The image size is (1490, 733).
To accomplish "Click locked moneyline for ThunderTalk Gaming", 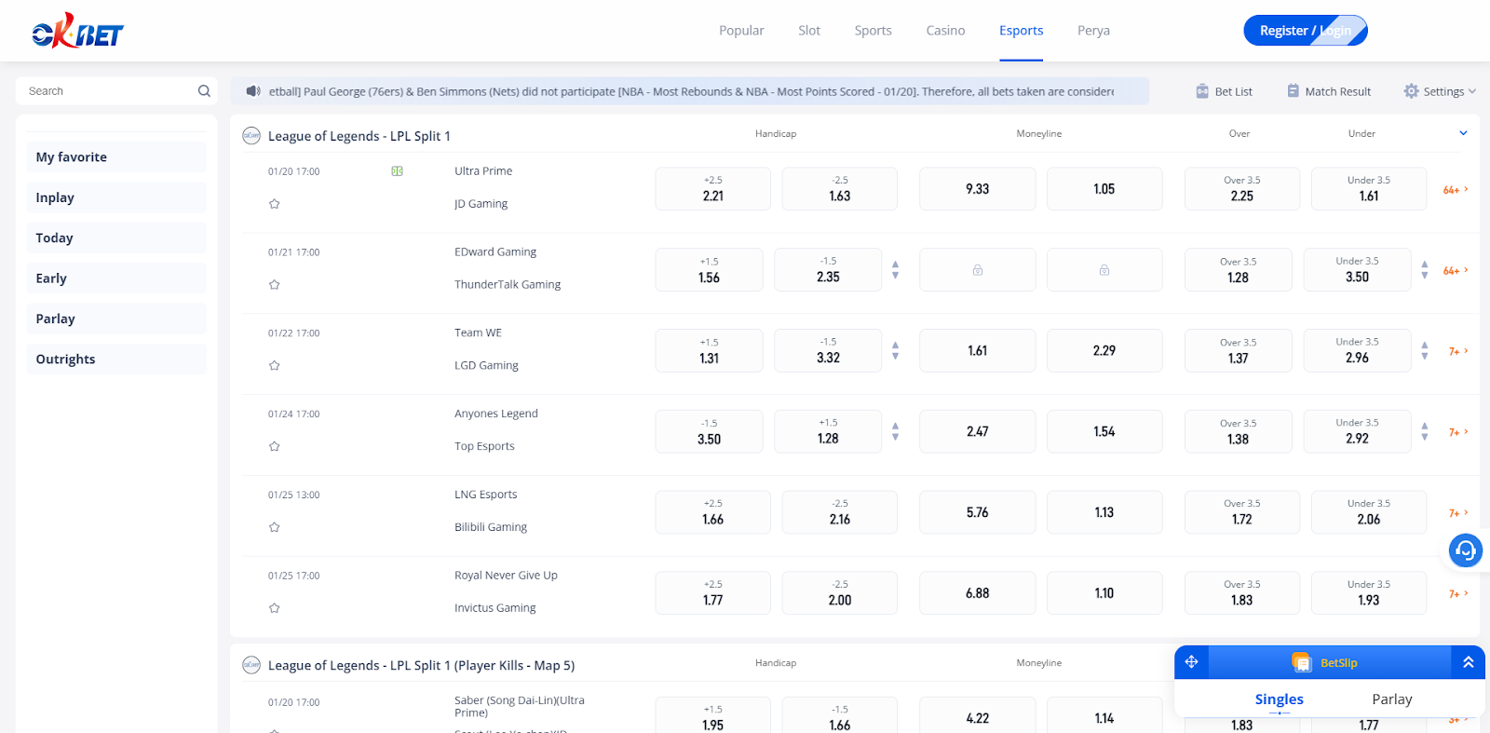I will (1104, 270).
